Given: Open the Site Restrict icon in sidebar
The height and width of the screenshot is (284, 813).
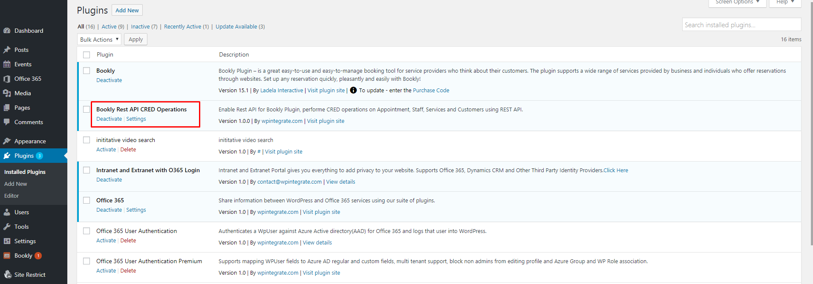Looking at the screenshot, I should click(8, 275).
